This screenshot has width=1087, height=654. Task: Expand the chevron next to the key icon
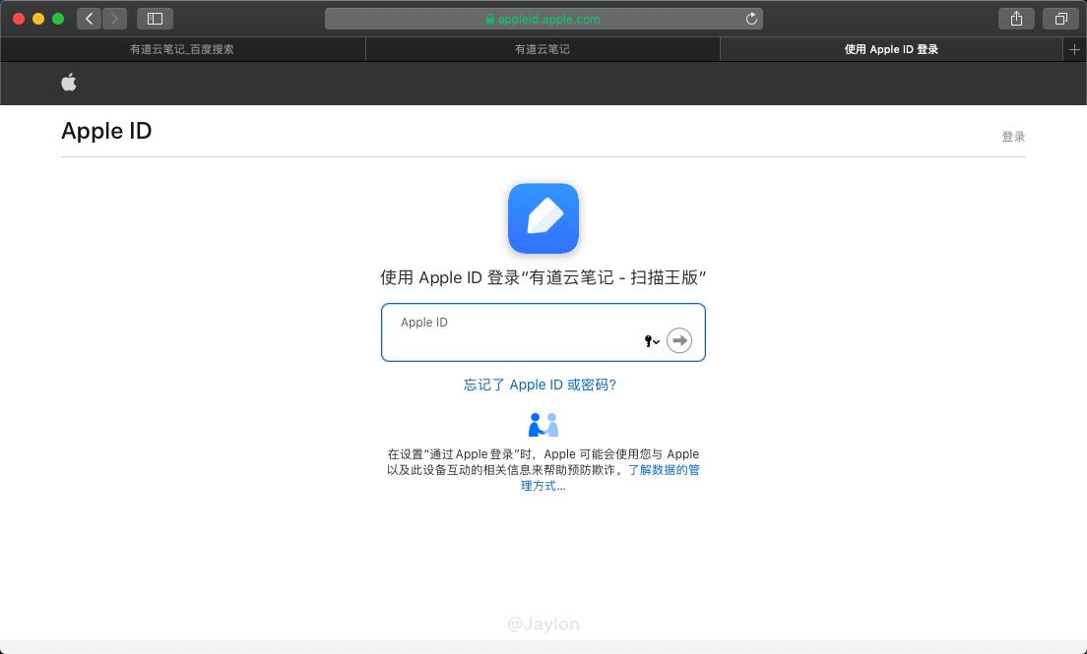[x=657, y=341]
